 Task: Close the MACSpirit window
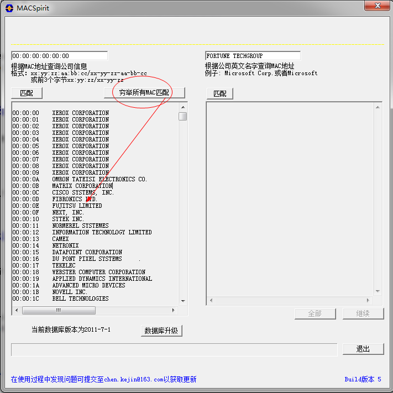[x=378, y=6]
